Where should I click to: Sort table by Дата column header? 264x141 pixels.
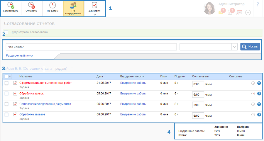coord(100,77)
